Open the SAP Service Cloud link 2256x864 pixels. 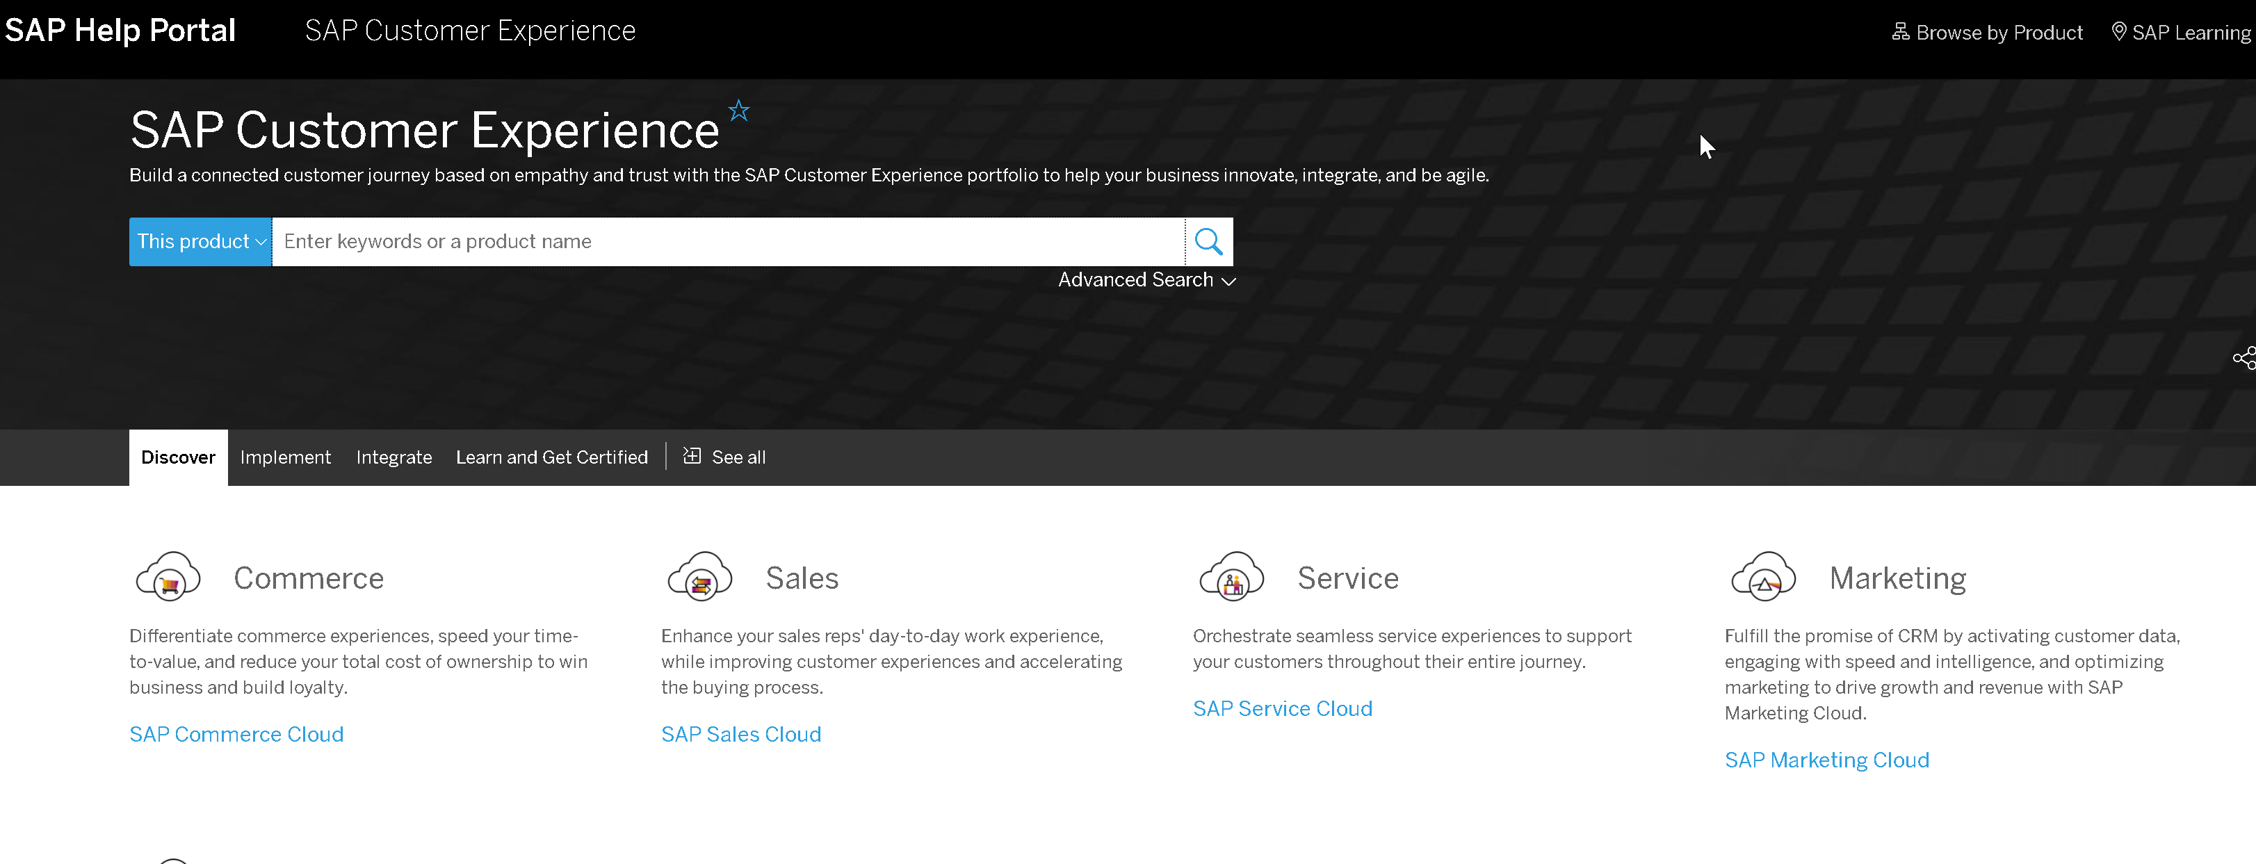pos(1282,709)
